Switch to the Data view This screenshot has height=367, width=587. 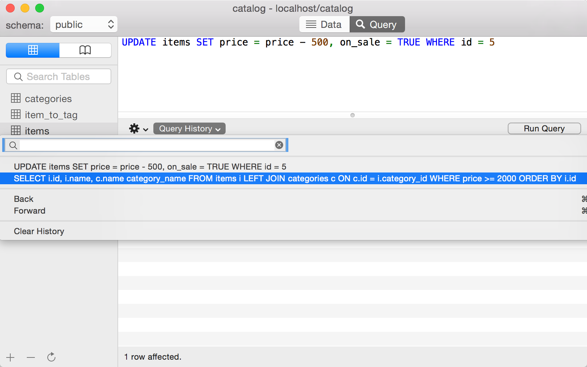click(x=324, y=24)
